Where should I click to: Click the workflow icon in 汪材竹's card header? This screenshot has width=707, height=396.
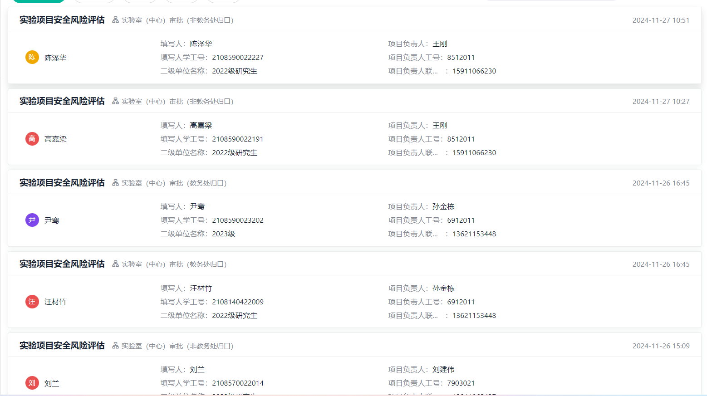click(x=115, y=264)
